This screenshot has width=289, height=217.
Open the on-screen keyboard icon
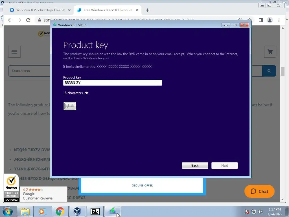point(70,106)
